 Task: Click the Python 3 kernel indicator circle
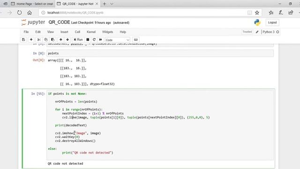tap(277, 32)
